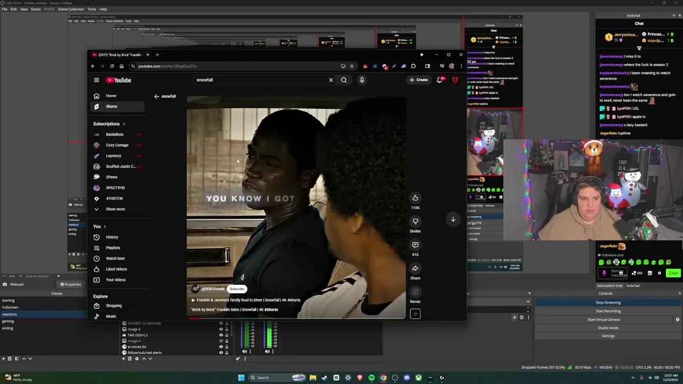Open the OBS Tools menu
683x384 pixels.
[x=92, y=9]
